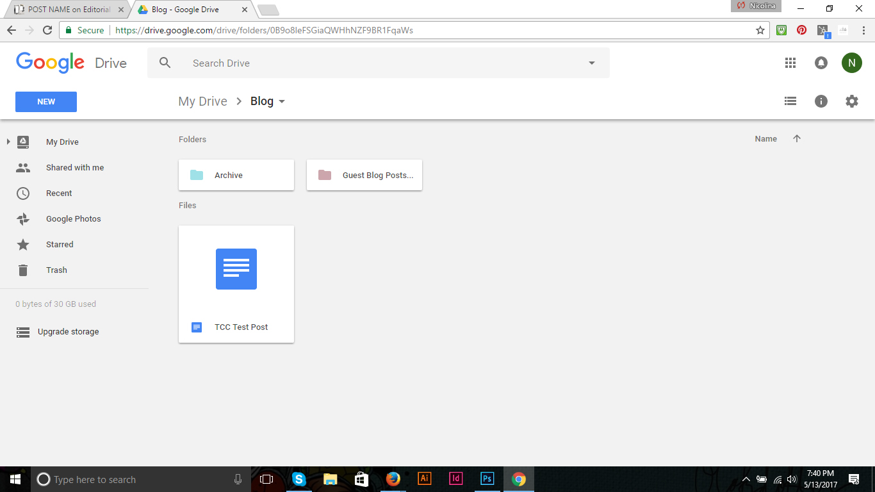This screenshot has width=875, height=492.
Task: Click the Google Drive logo
Action: (71, 63)
